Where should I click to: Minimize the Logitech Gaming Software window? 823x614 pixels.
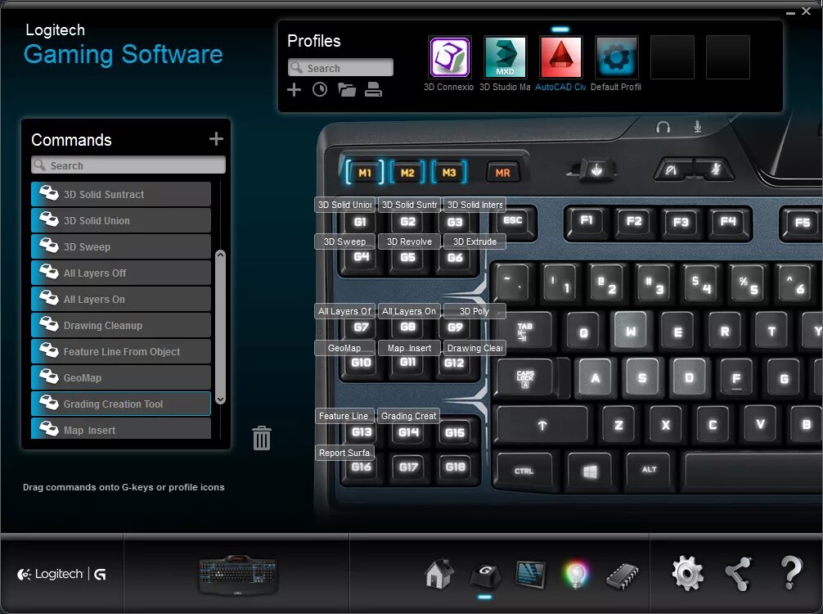click(790, 11)
